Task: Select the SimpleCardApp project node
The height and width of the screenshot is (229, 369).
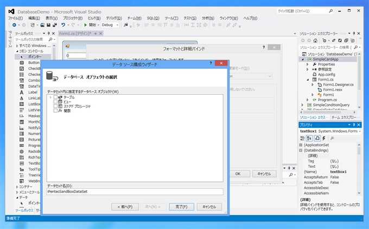Action: click(x=326, y=59)
